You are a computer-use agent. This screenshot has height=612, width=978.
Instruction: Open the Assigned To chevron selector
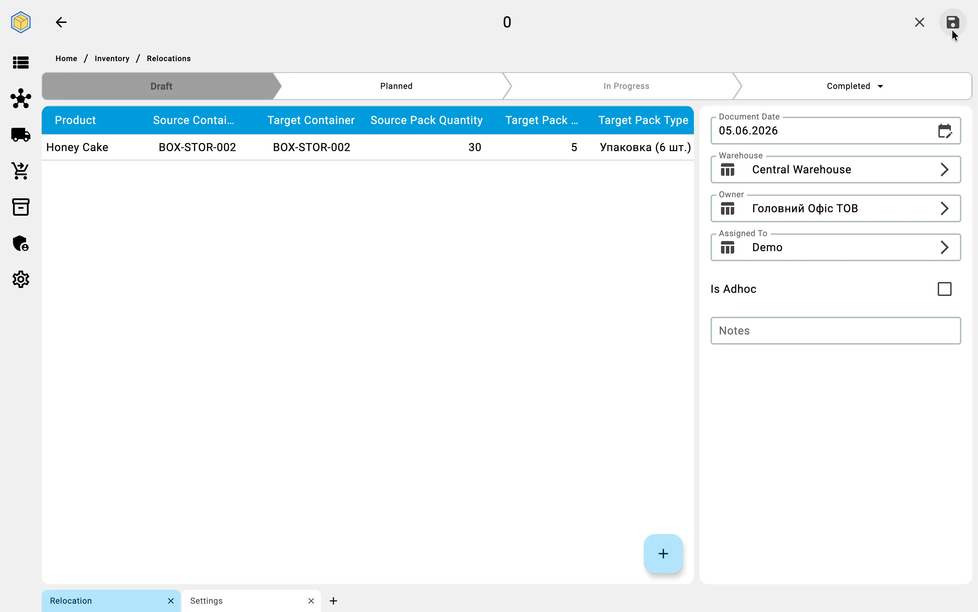(944, 247)
